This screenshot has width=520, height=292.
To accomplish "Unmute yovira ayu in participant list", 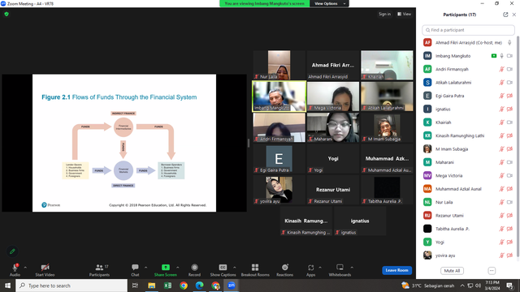I will (502, 255).
